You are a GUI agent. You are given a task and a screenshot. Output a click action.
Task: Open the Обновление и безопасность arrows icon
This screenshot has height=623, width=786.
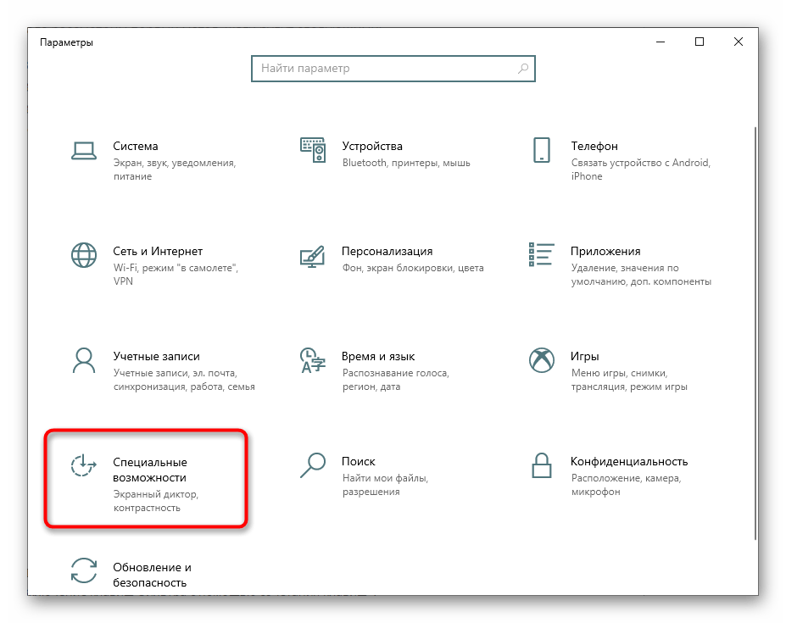pos(84,570)
